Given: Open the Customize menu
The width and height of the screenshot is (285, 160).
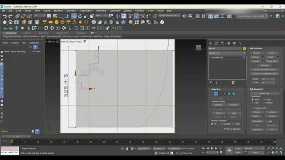Looking at the screenshot, I should tap(115, 11).
